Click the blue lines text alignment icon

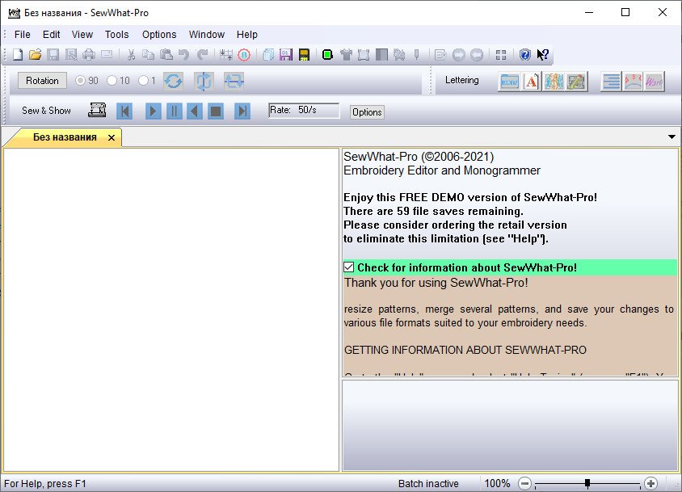pyautogui.click(x=611, y=82)
